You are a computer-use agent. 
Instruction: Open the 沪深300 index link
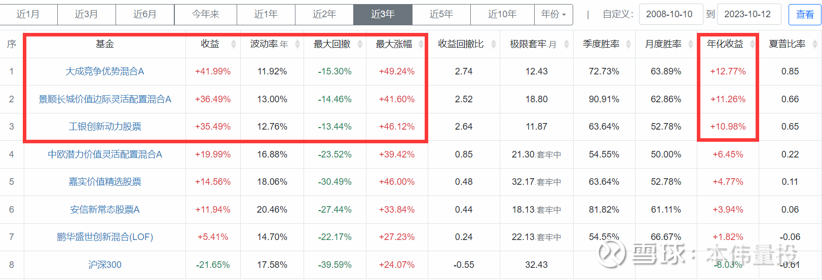click(105, 265)
